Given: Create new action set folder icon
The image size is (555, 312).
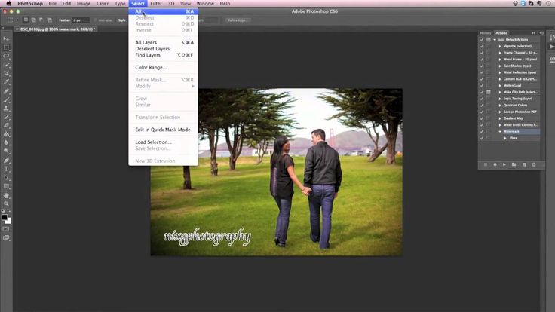Looking at the screenshot, I should coord(514,165).
